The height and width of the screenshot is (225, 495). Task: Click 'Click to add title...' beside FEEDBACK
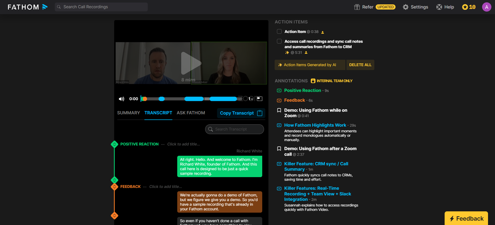click(166, 187)
